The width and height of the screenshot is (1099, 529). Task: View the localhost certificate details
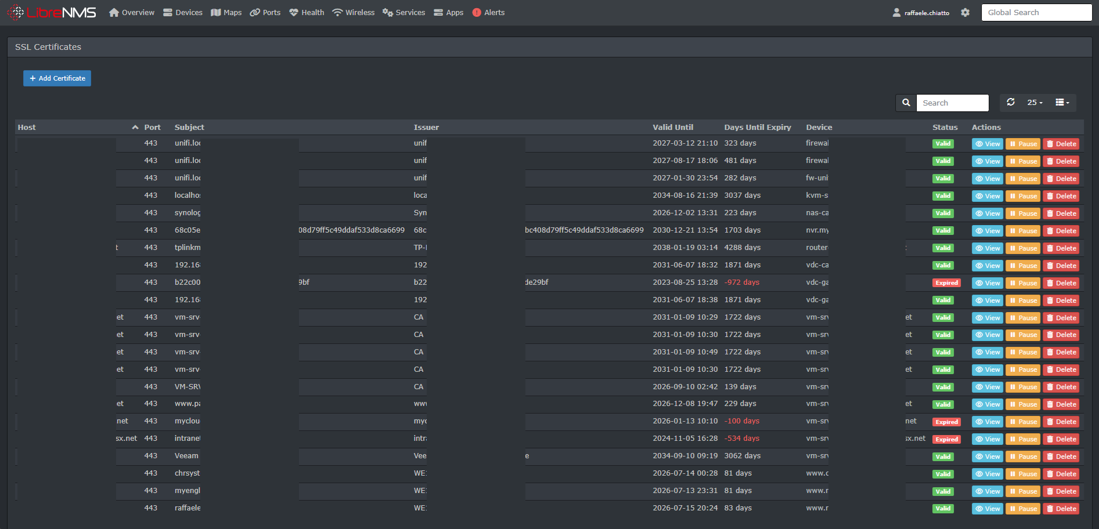988,196
